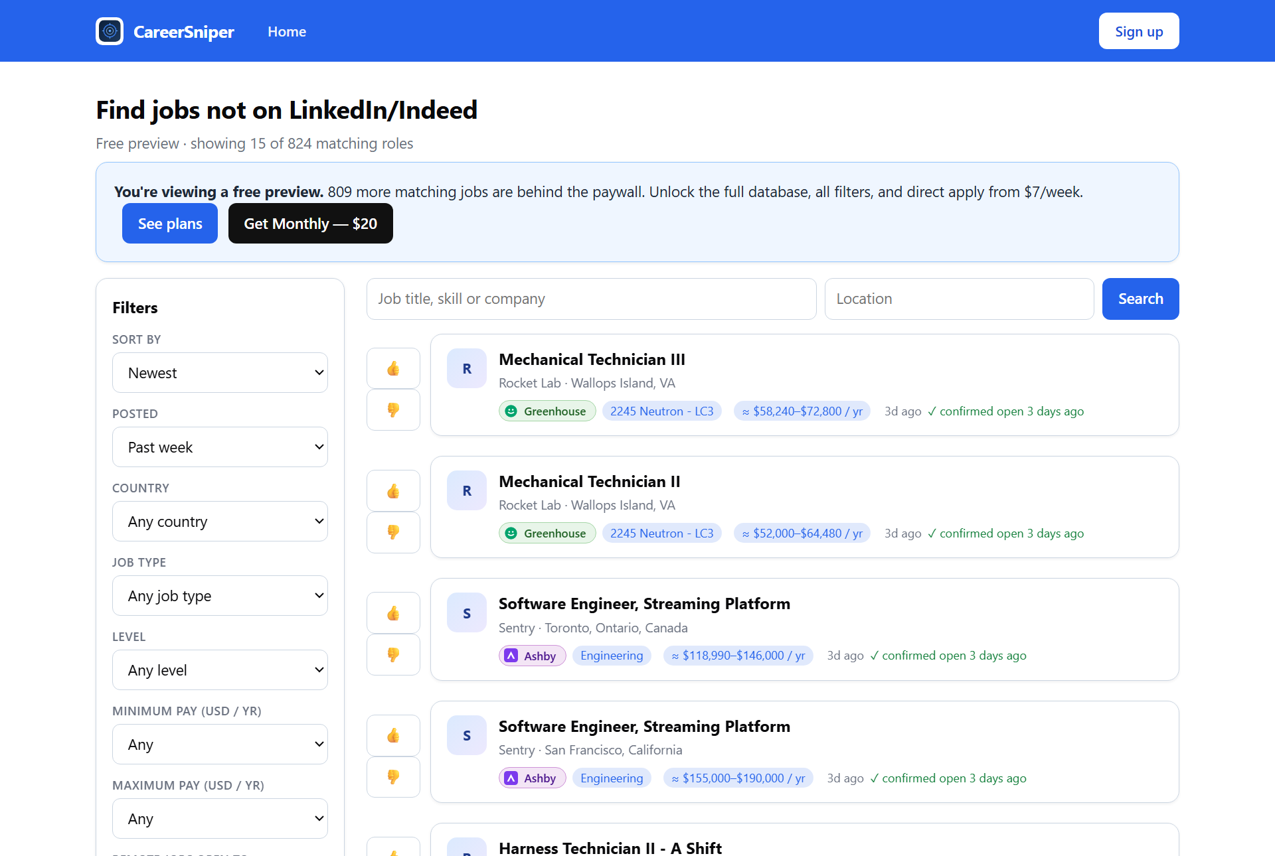This screenshot has width=1275, height=856.
Task: Click Ashby badge on the Toronto listing
Action: tap(532, 656)
